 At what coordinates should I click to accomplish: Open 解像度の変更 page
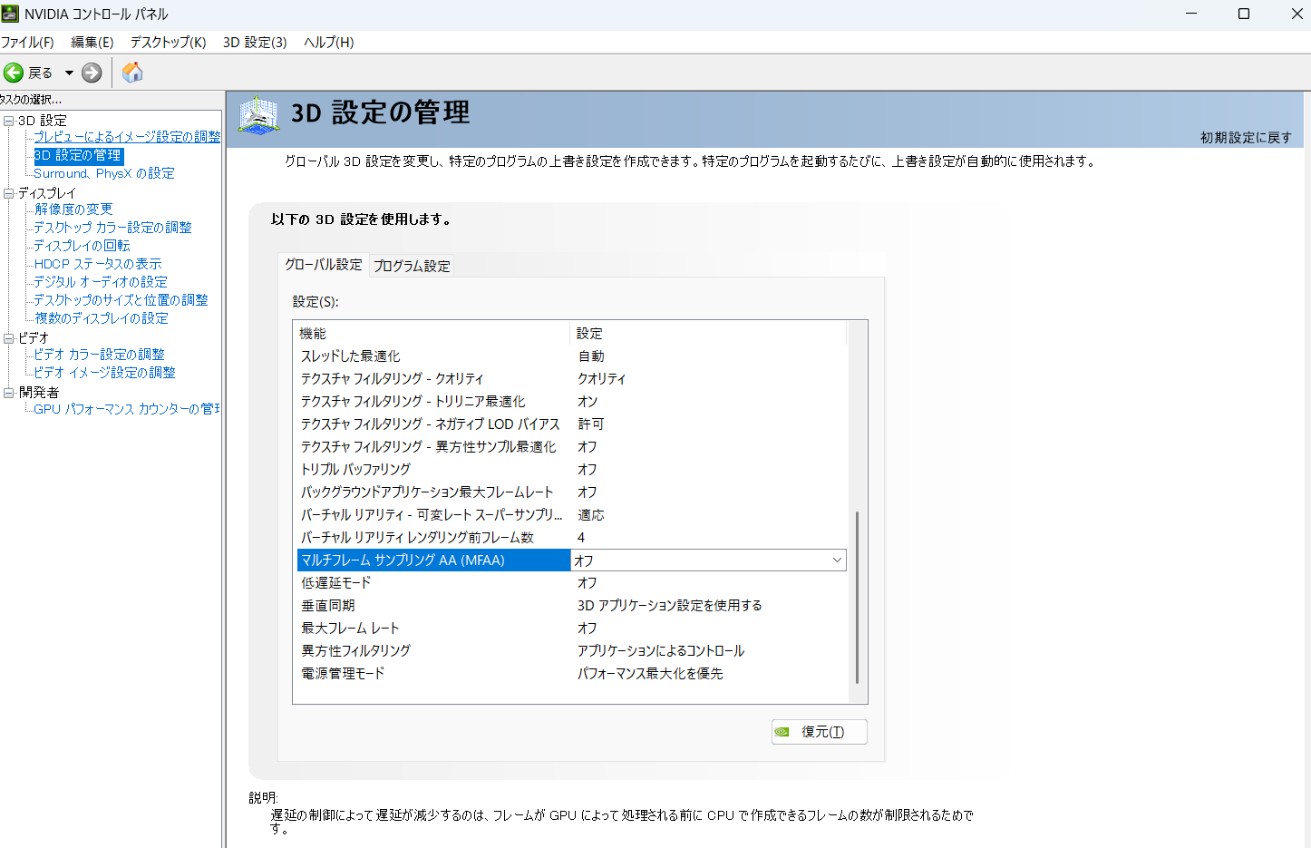pyautogui.click(x=73, y=210)
